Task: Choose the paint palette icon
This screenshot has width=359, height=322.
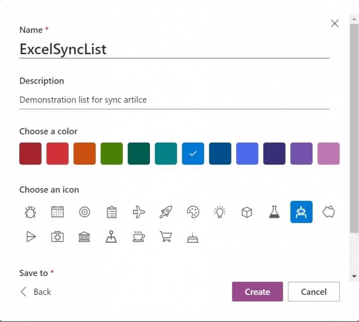Action: tap(193, 212)
